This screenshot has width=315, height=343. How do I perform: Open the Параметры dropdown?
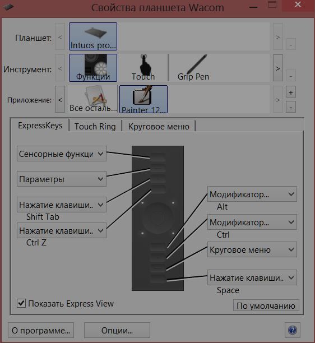pos(62,179)
